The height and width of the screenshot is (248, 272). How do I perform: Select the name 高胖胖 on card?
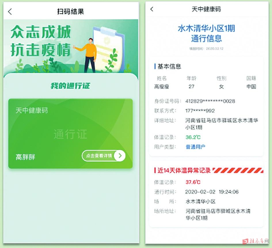coord(25,157)
